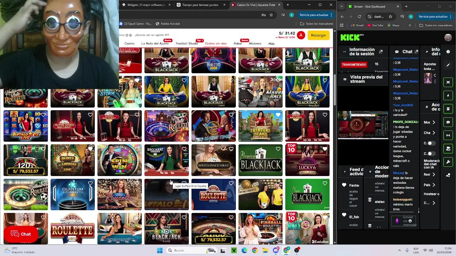Pop out the Chat panel
The image size is (456, 256).
(416, 52)
